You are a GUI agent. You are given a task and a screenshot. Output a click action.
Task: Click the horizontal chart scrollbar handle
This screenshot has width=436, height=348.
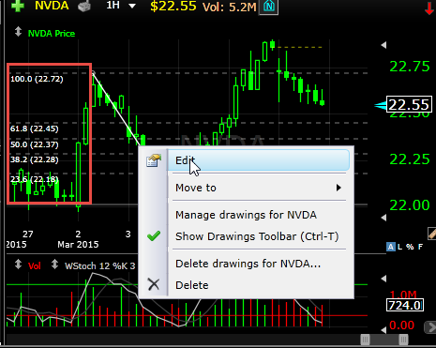coord(384,340)
